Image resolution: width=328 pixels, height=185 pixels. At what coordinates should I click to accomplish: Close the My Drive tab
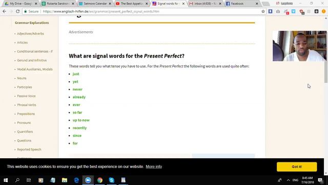(x=36, y=4)
